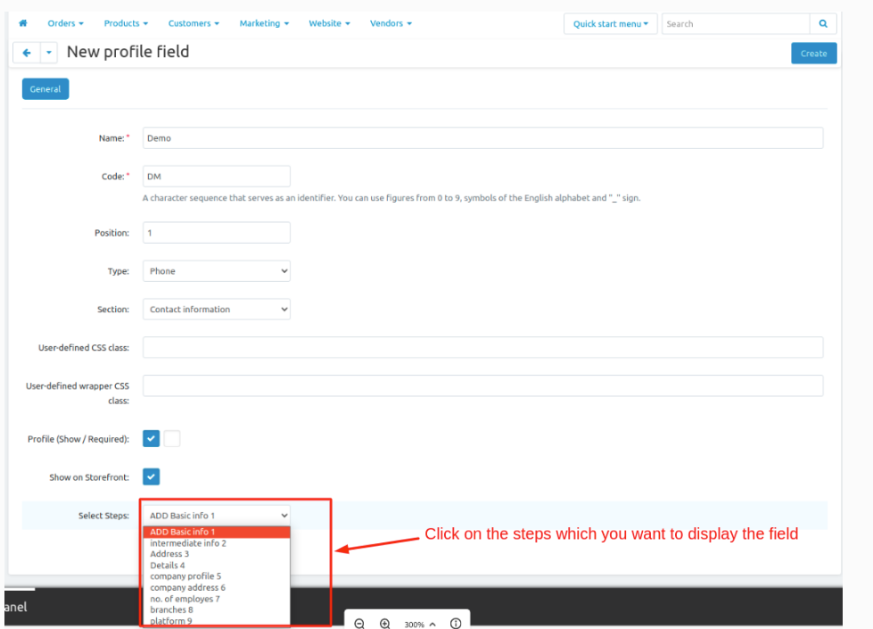The image size is (873, 629).
Task: Click the info circle icon in viewer bar
Action: coord(456,624)
